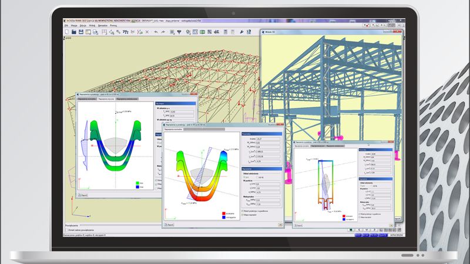
Task: Click the left navigation arrow in bottom toolbar
Action: click(x=359, y=230)
